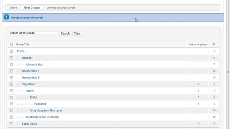Open the Administrator group link
Viewport: 230px width, 129px height.
pos(34,64)
